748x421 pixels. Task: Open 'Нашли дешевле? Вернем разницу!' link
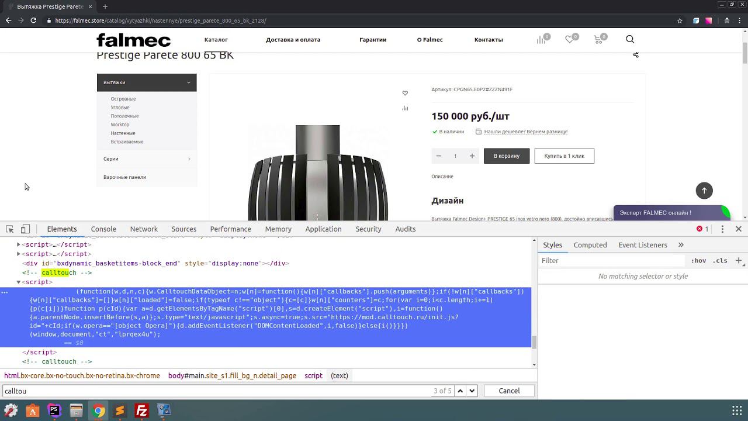click(x=526, y=132)
